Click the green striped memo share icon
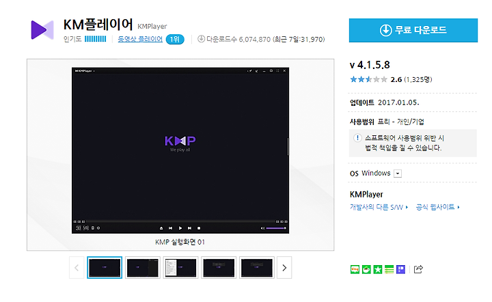Image resolution: width=492 pixels, height=302 pixels. 389,269
